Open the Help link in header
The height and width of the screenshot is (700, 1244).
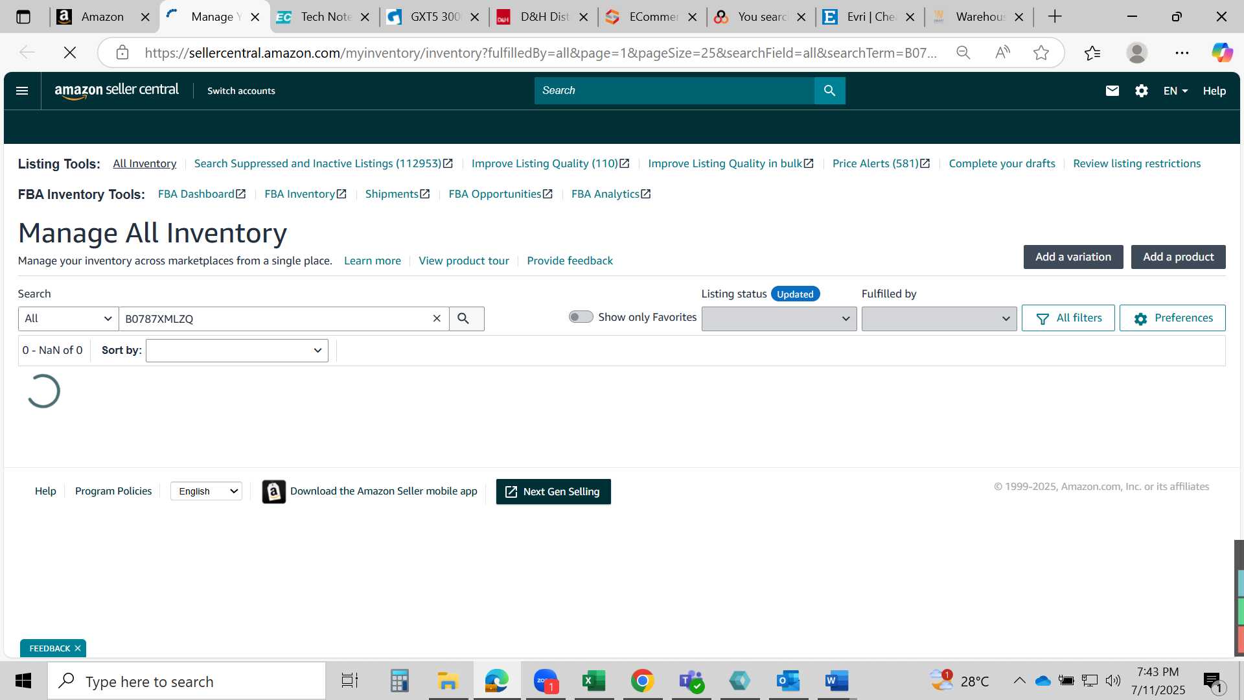point(1214,91)
